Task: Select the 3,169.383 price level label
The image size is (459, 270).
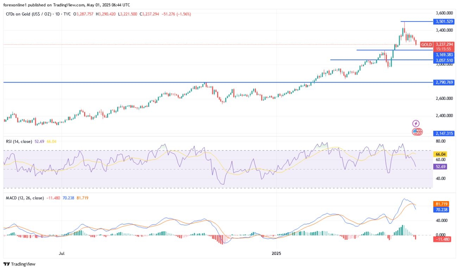Action: coord(444,55)
